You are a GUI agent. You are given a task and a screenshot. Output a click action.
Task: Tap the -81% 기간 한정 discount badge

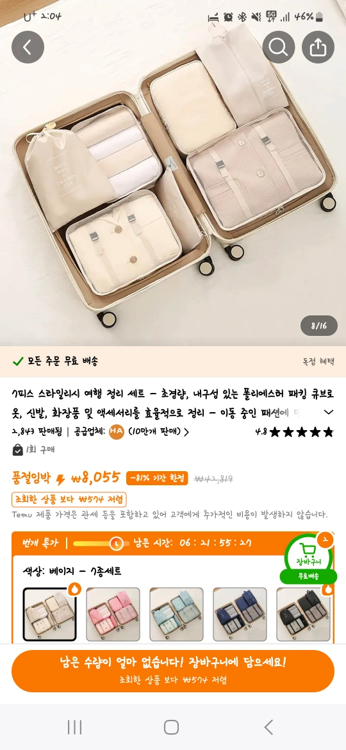click(x=157, y=478)
